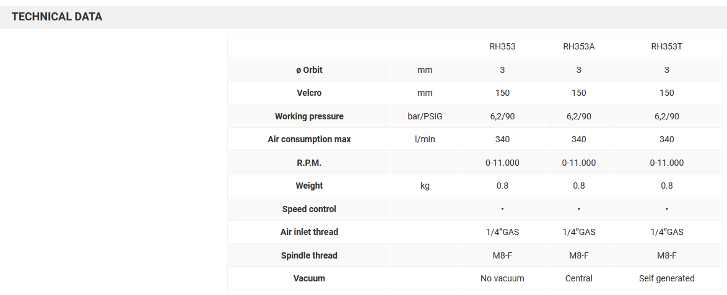The image size is (727, 295).
Task: Click the Weight row label
Action: pos(309,186)
